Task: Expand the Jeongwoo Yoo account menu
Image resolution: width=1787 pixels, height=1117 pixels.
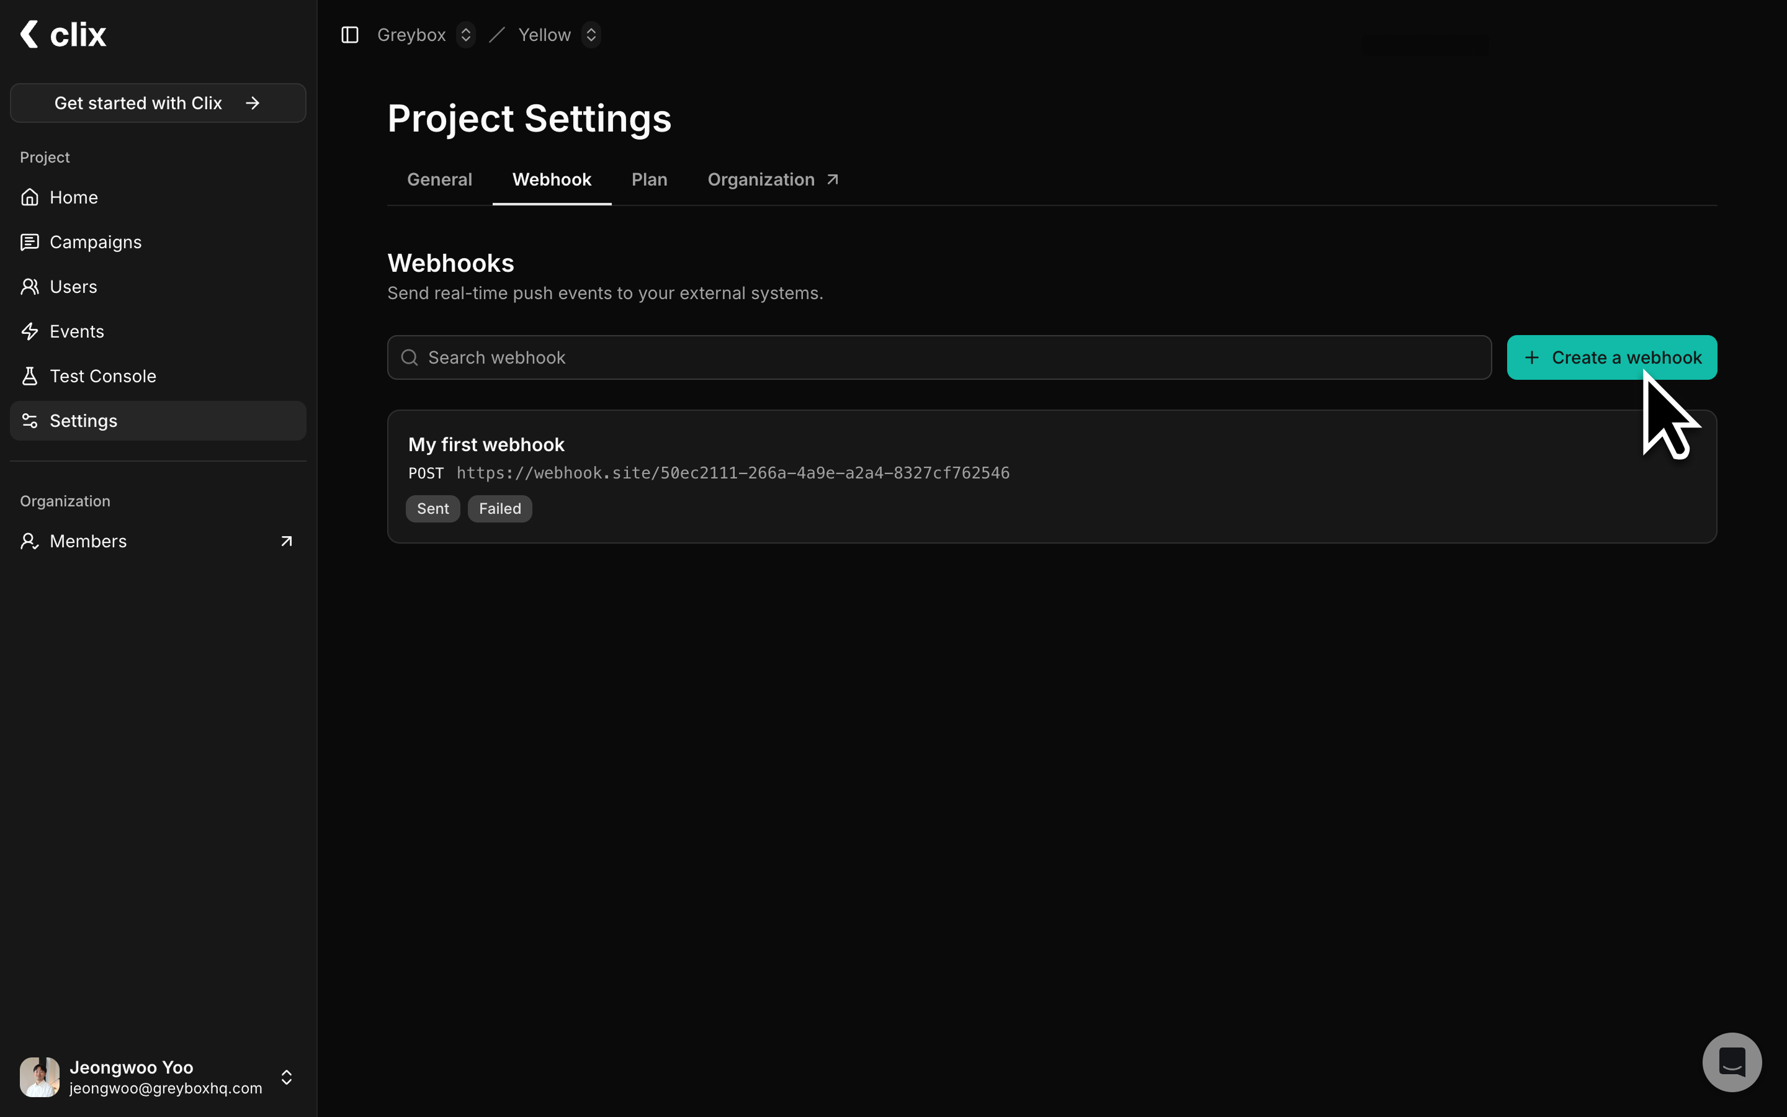Action: point(286,1077)
